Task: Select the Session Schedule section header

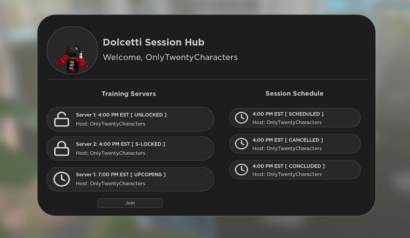Action: 294,93
